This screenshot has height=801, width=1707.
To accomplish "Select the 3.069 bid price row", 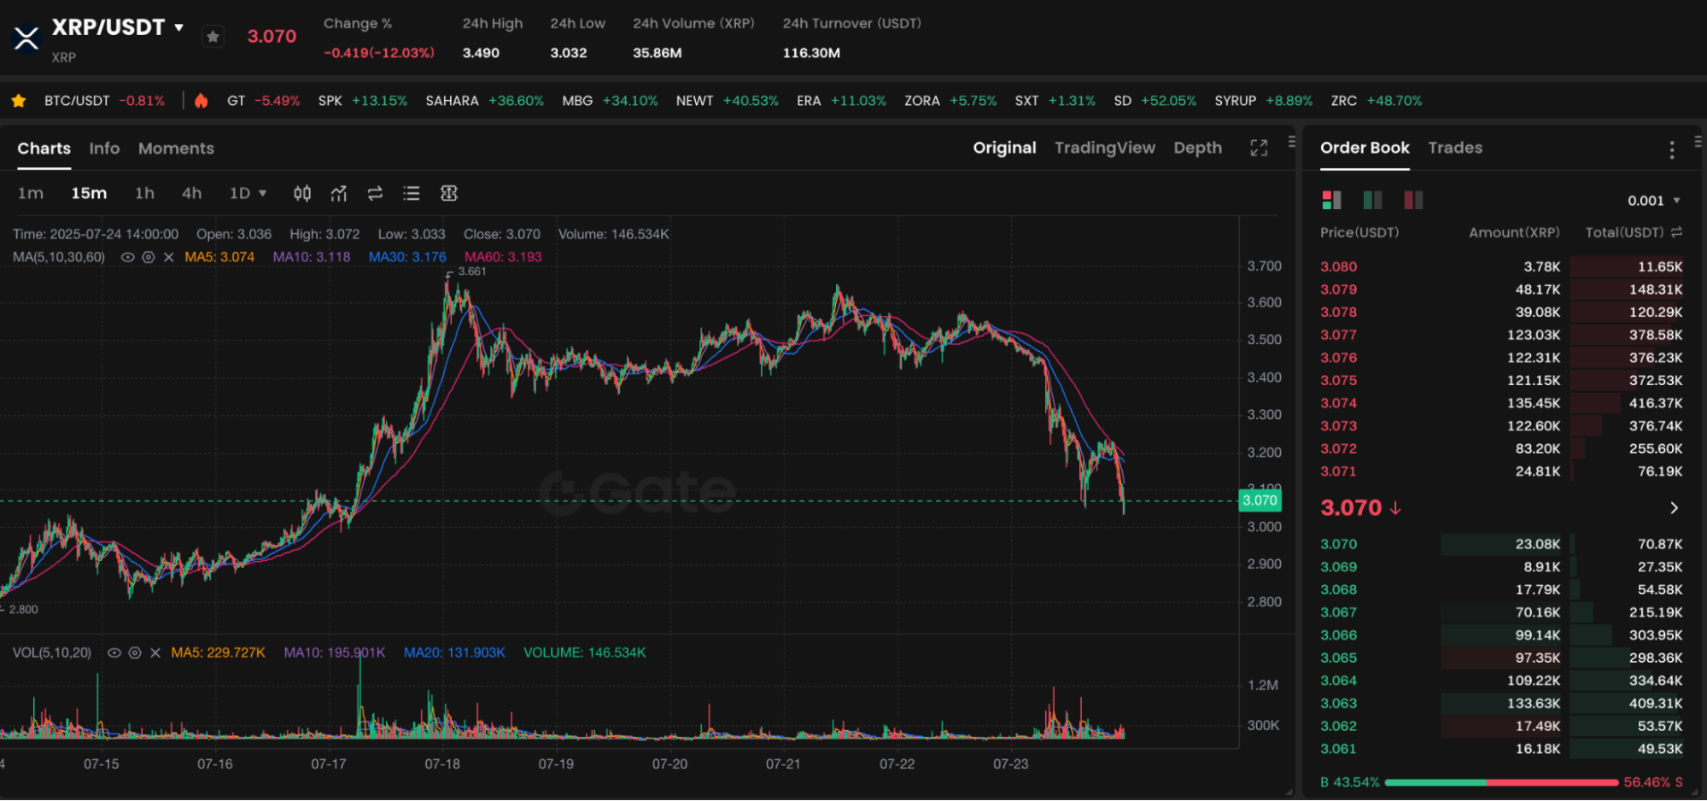I will pyautogui.click(x=1501, y=567).
